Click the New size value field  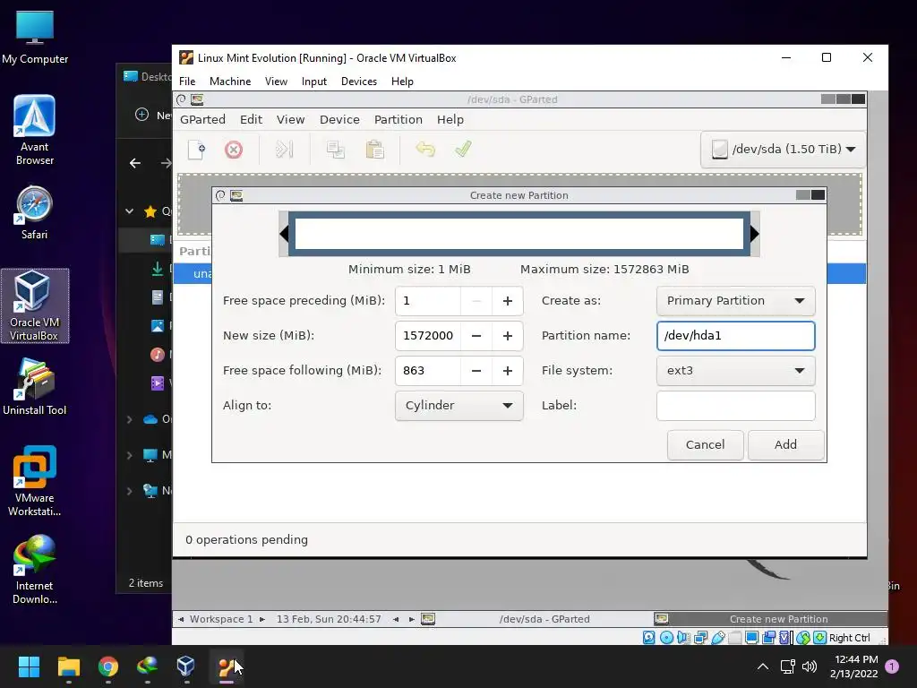(x=428, y=336)
